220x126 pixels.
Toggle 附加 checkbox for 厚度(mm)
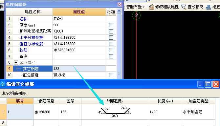pyautogui.click(x=111, y=25)
